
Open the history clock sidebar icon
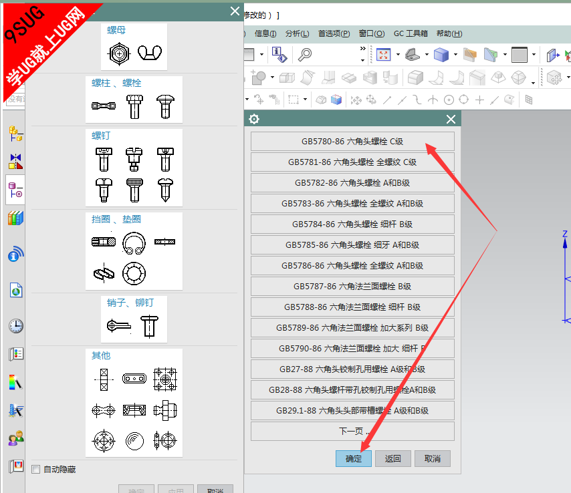(x=15, y=326)
